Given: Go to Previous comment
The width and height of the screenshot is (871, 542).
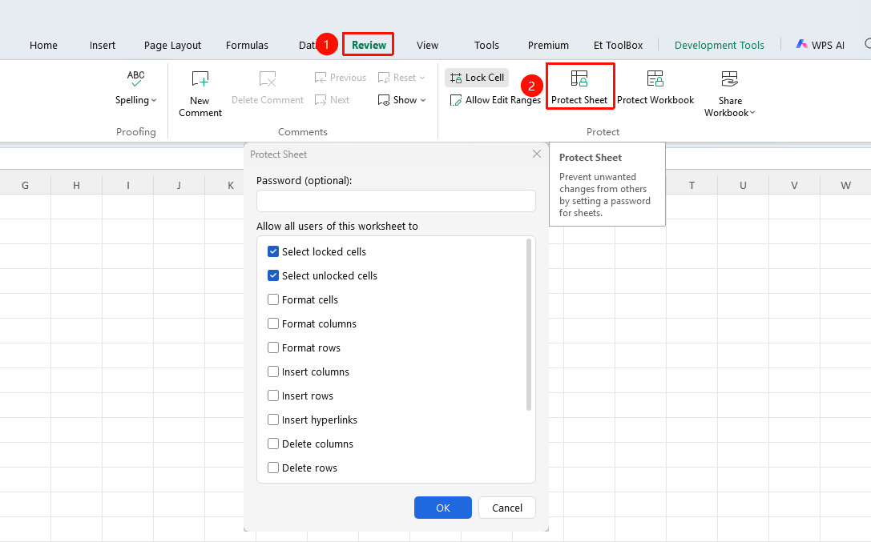Looking at the screenshot, I should (340, 78).
